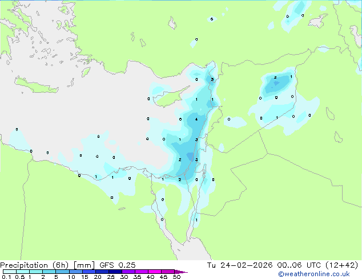The height and width of the screenshot is (279, 362).
Task: Select the 0.5–1 mm legend color
Action: pos(23,272)
